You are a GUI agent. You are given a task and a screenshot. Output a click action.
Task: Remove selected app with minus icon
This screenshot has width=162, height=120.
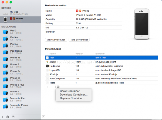[53, 87]
